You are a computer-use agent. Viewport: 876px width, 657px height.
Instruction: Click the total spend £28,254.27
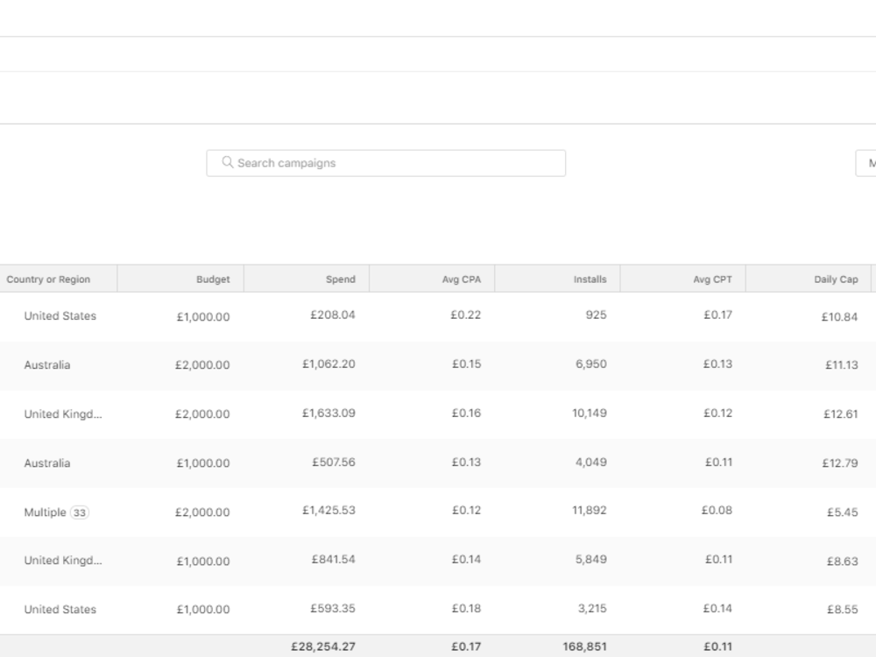[x=323, y=647]
